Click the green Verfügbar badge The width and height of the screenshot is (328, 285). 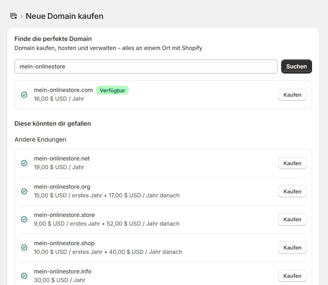pyautogui.click(x=112, y=90)
